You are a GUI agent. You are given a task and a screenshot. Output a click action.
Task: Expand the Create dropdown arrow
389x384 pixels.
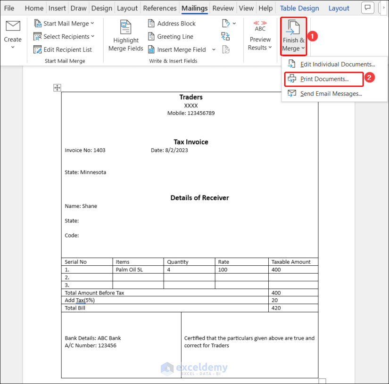(13, 47)
